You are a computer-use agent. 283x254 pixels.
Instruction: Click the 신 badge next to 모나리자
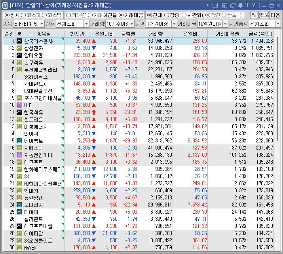pos(19,205)
